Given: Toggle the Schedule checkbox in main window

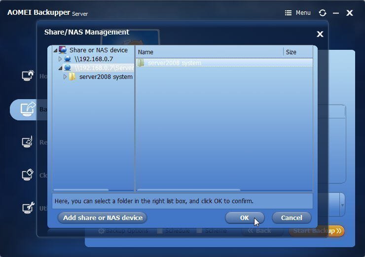Looking at the screenshot, I should pos(160,231).
